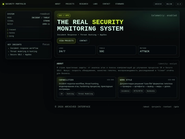The width and height of the screenshot is (185, 139).
Task: Click the IR tag in Capabilities
Action: click(61, 94)
